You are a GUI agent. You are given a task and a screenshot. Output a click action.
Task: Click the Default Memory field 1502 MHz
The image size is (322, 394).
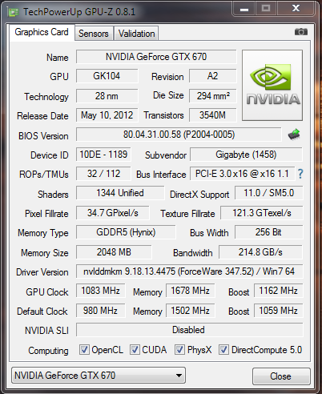191,311
